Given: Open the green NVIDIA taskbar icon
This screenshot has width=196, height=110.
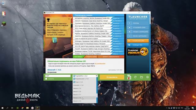Looking at the screenshot, I should click(x=17, y=108).
